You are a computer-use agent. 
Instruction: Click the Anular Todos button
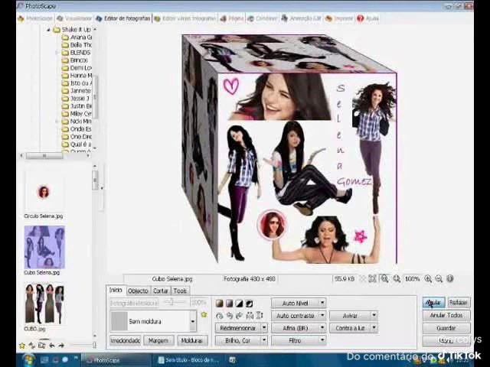click(446, 315)
